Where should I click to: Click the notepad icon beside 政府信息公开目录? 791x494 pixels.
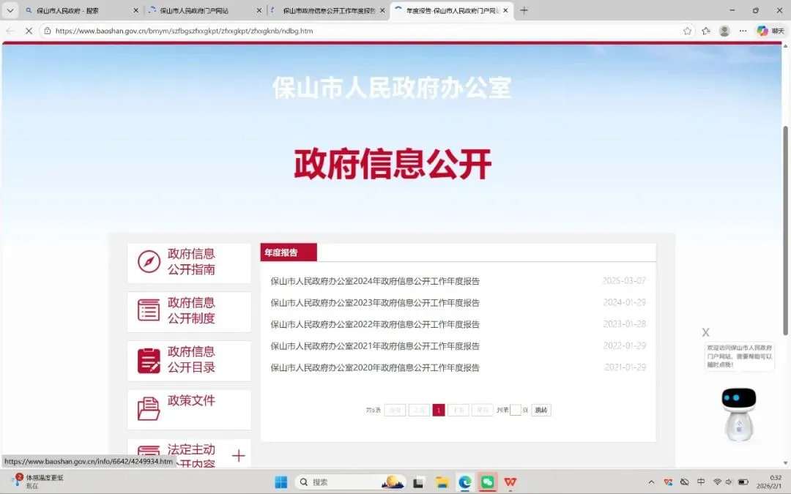149,360
